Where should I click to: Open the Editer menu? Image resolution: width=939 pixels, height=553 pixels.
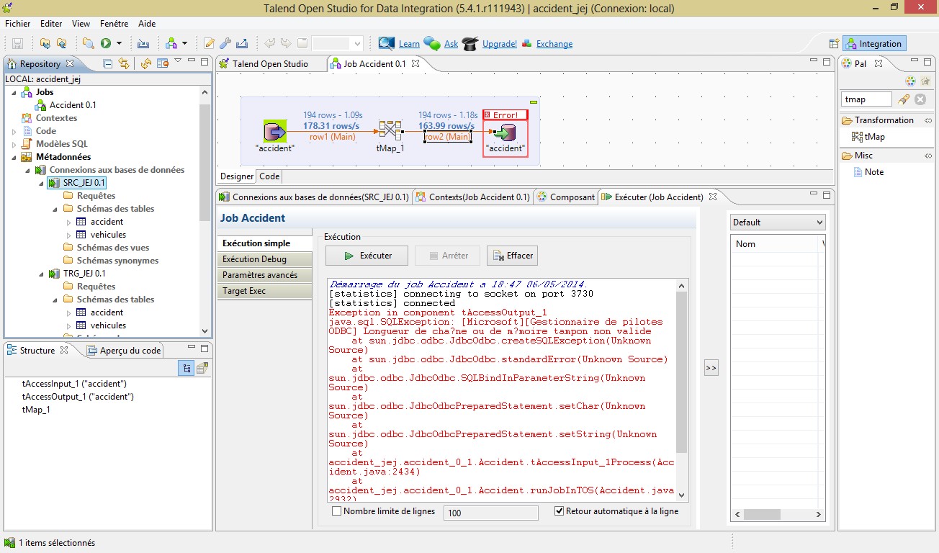[x=51, y=24]
